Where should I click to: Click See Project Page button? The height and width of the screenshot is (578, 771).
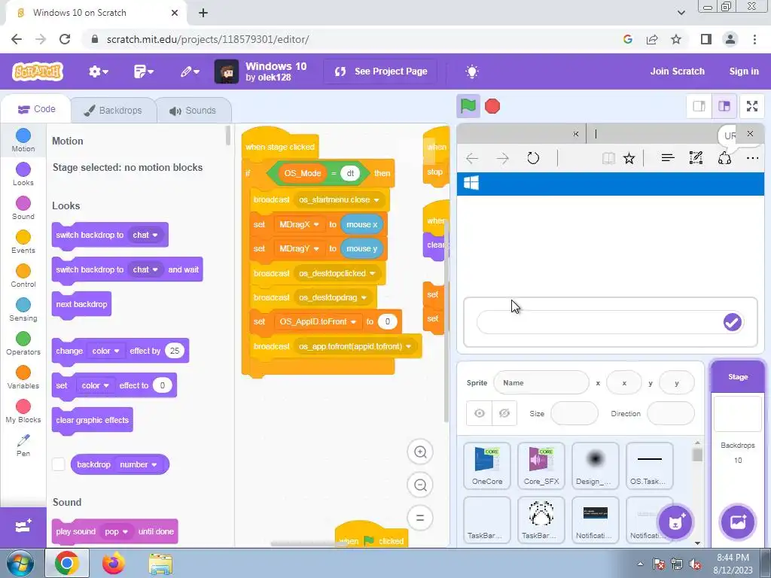[381, 71]
